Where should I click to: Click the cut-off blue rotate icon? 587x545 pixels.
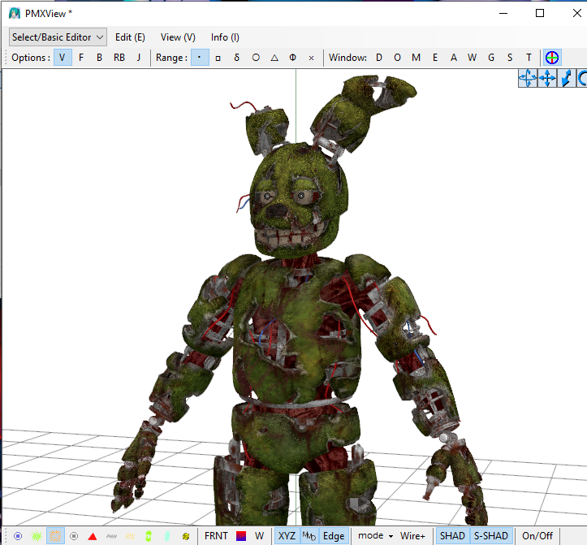(x=581, y=78)
